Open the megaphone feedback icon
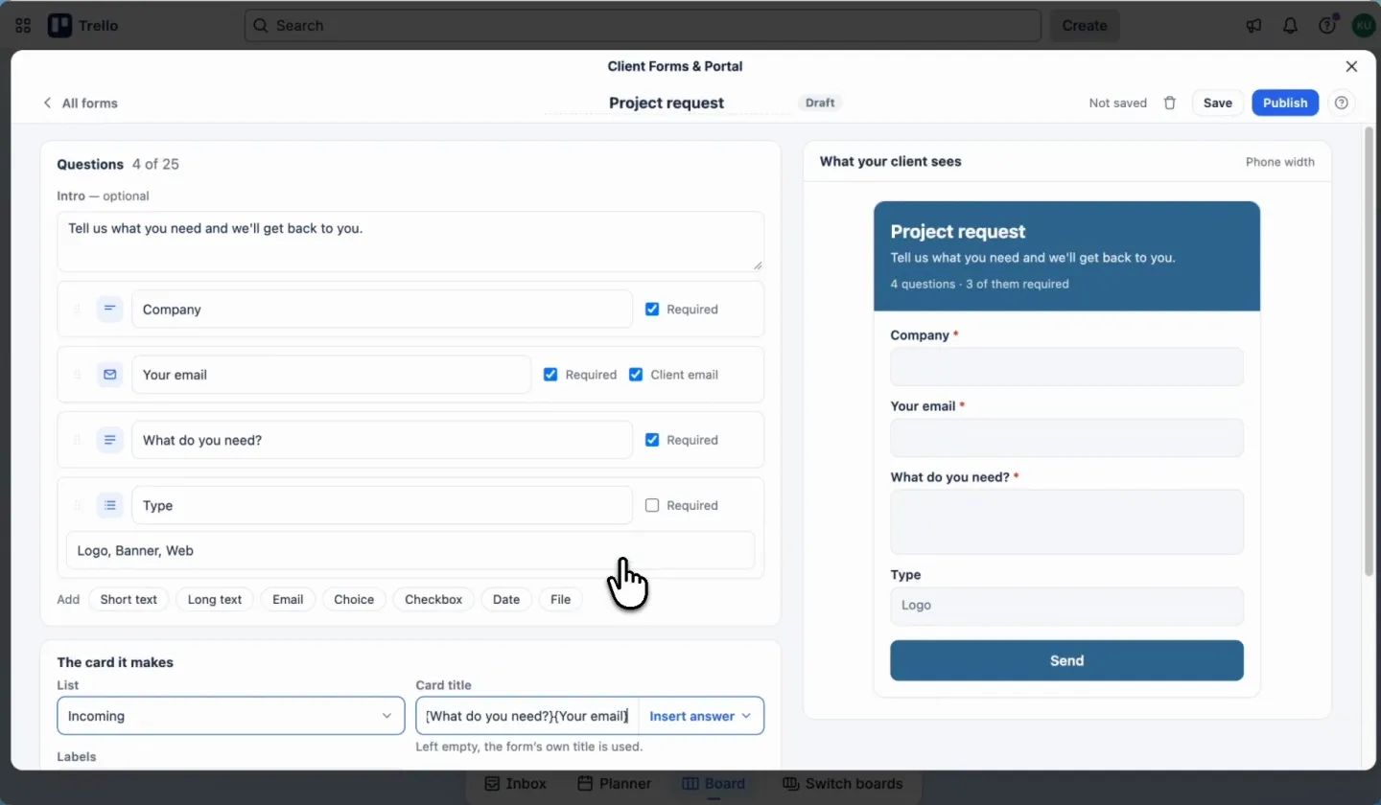Screen dimensions: 1381x805 click(x=1254, y=26)
